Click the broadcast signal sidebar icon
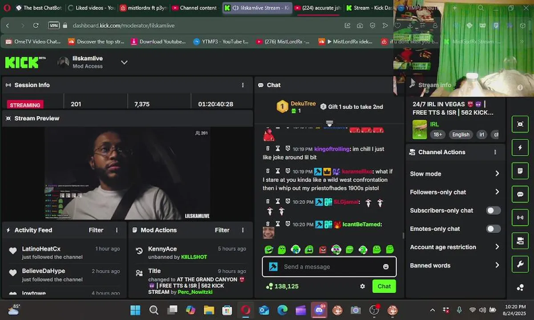 pos(520,217)
